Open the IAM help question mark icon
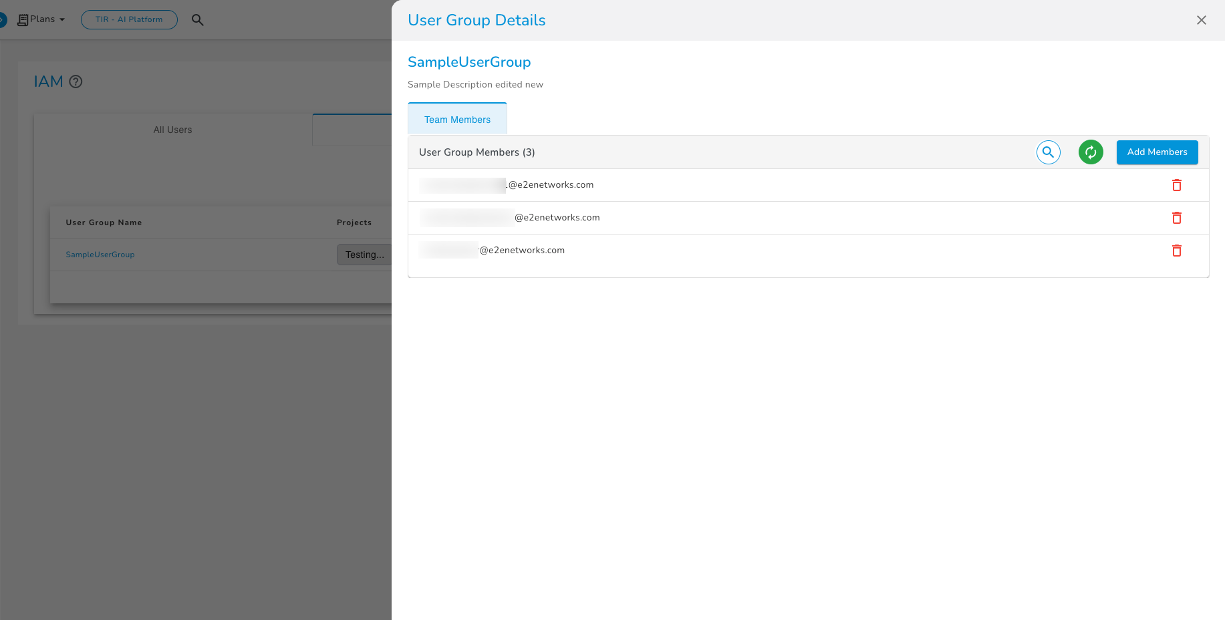Viewport: 1225px width, 620px height. (x=76, y=82)
